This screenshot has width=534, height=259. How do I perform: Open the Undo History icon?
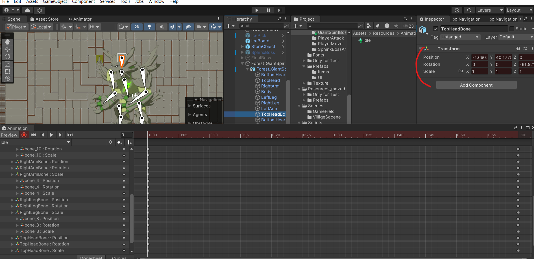(457, 10)
